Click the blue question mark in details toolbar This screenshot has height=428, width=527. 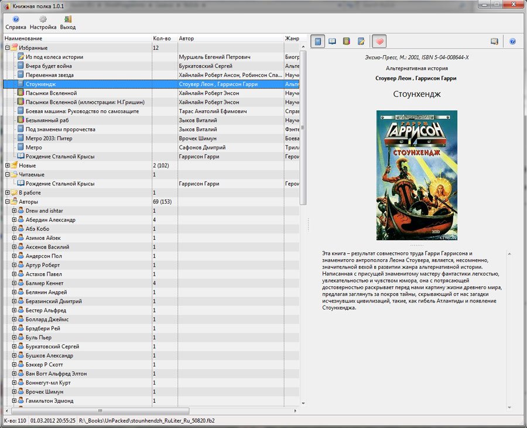[512, 42]
